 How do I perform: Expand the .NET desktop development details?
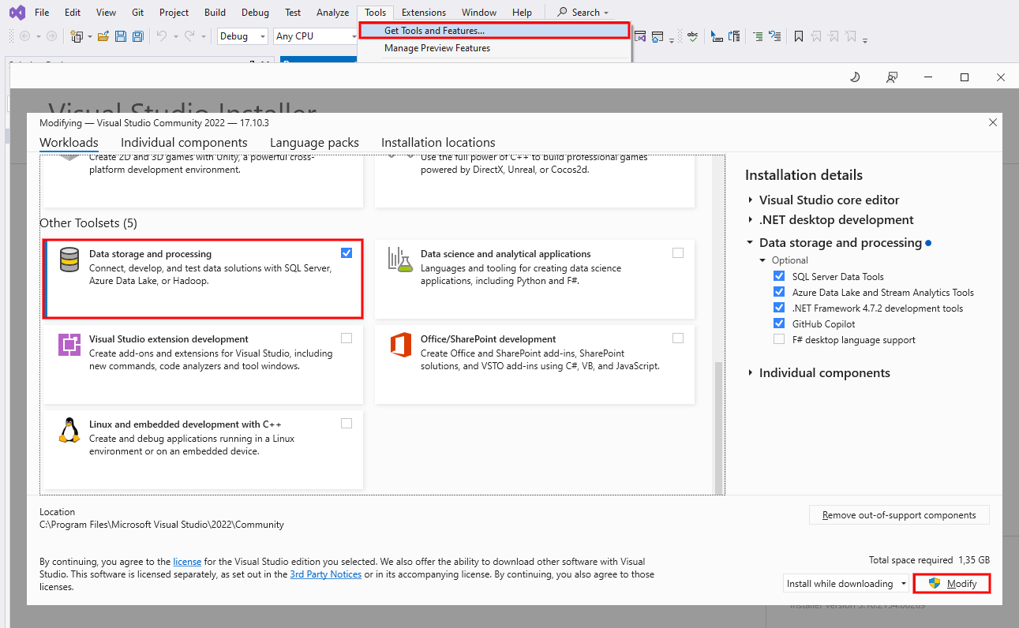[751, 220]
